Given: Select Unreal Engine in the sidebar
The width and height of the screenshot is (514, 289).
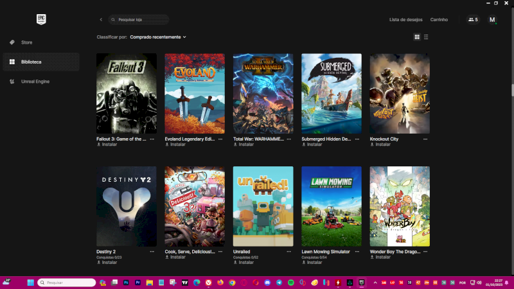Looking at the screenshot, I should coord(35,82).
